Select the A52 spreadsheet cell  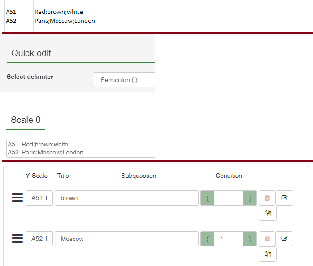coord(18,21)
